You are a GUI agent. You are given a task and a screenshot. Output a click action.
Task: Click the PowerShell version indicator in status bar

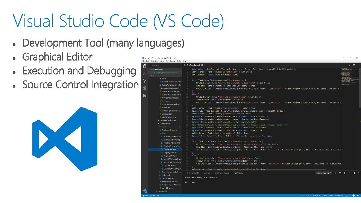tap(347, 195)
